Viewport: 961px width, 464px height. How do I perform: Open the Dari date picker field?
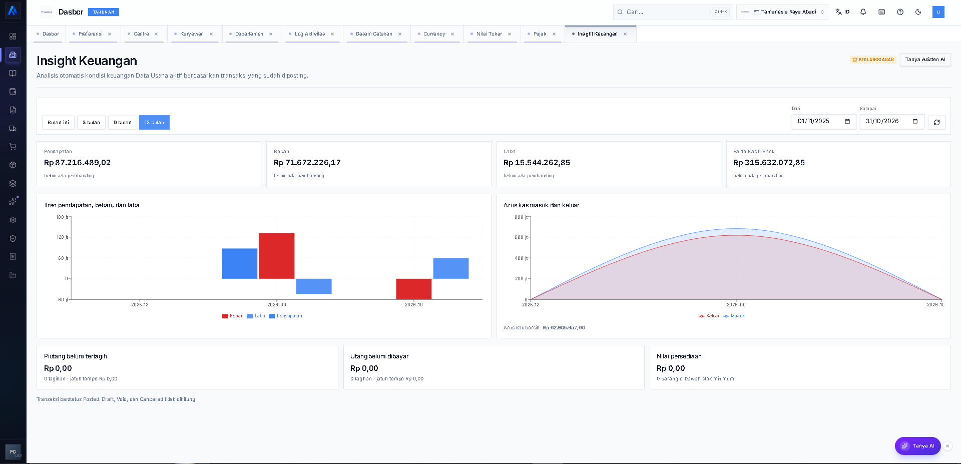click(824, 122)
